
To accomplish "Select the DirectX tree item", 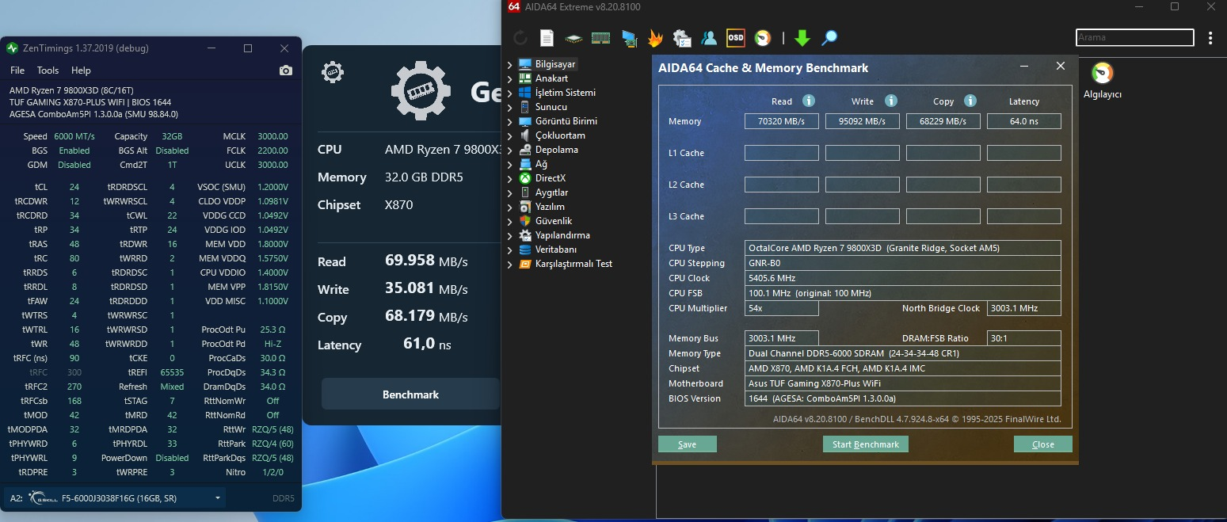I will (x=550, y=178).
